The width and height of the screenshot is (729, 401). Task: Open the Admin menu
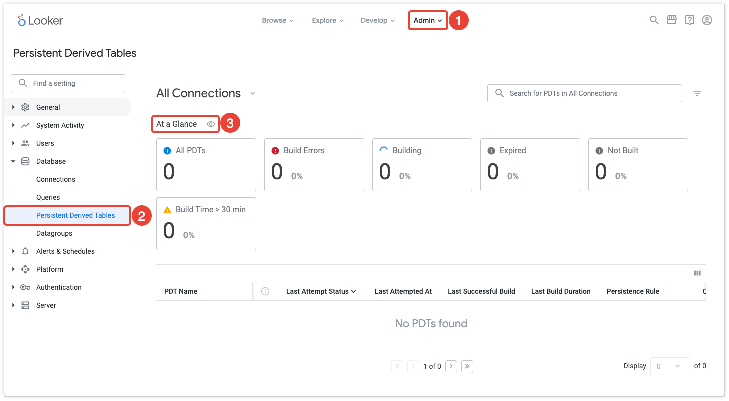[x=428, y=20]
